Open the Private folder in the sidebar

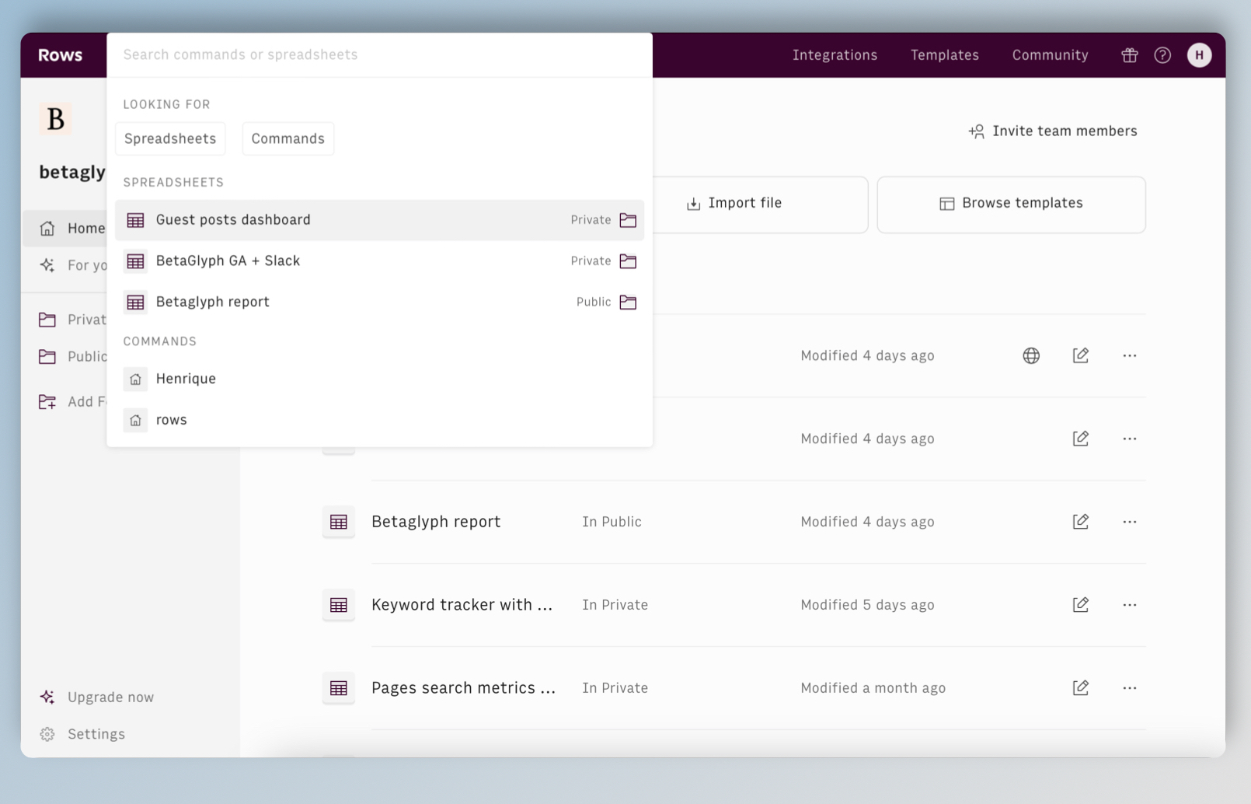click(x=71, y=320)
